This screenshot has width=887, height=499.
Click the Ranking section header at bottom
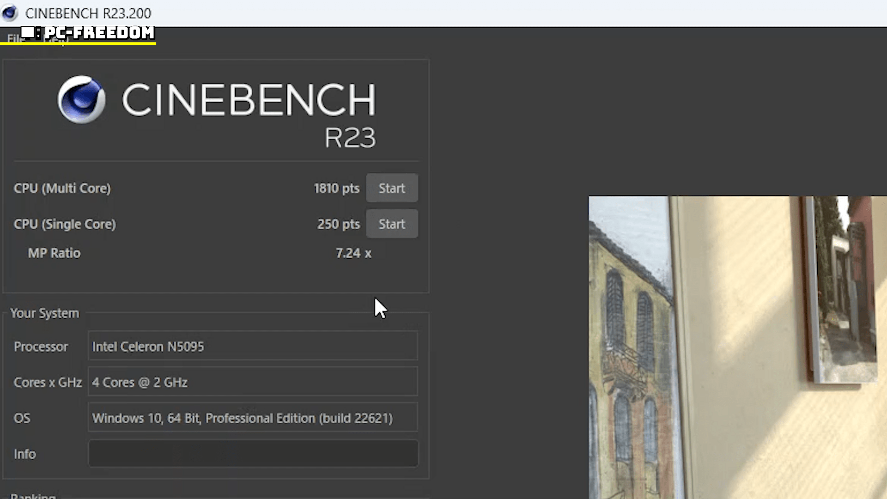pos(33,495)
